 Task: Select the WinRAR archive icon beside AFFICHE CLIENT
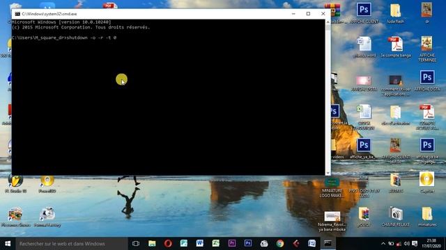click(333, 10)
